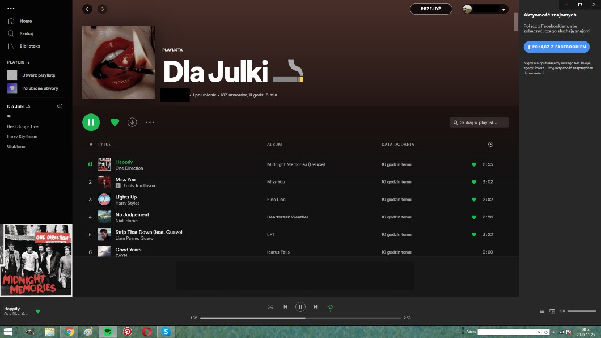
Task: Go to Szukaj in the sidebar
Action: (x=26, y=33)
